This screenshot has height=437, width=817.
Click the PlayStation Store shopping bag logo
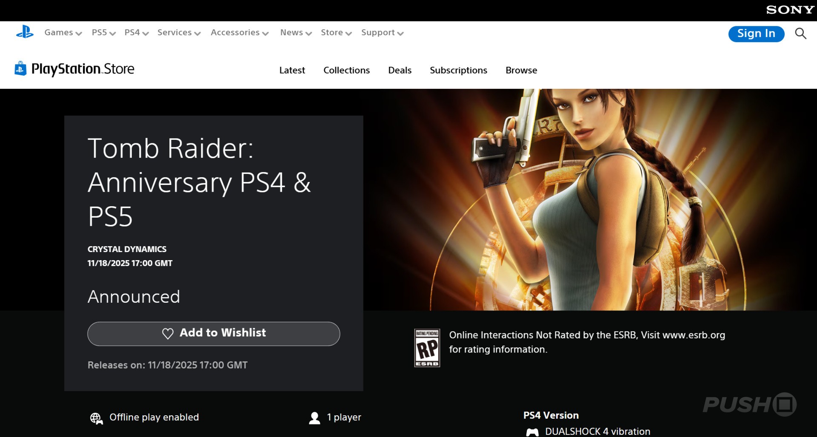20,68
